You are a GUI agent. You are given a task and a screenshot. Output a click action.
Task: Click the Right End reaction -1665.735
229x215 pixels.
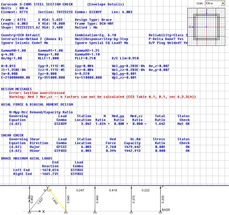tap(49, 174)
